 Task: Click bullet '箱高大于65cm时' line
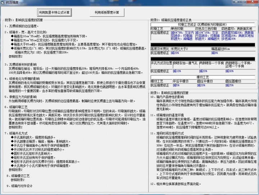coord(74,44)
